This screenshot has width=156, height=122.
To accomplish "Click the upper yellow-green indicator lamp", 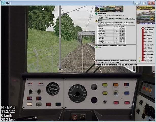I will point(105,85).
